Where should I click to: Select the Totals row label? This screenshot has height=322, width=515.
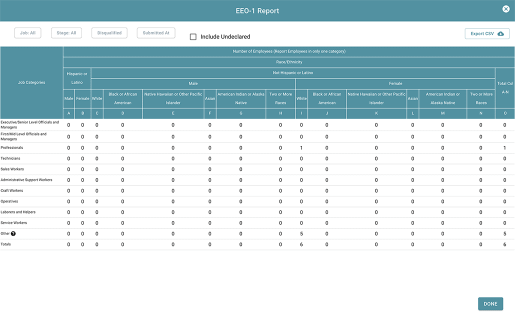[6, 244]
